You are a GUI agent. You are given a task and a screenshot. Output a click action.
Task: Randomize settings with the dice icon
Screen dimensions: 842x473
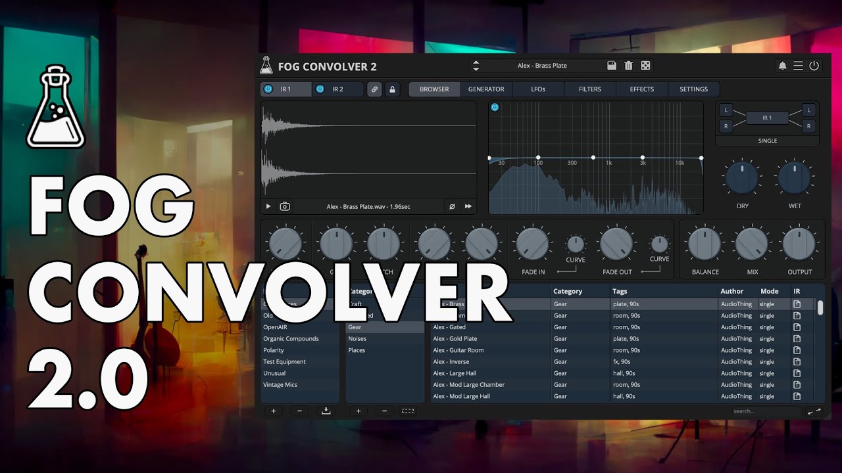(646, 66)
